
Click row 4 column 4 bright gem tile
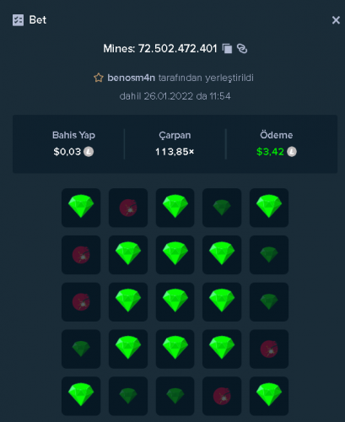point(222,349)
